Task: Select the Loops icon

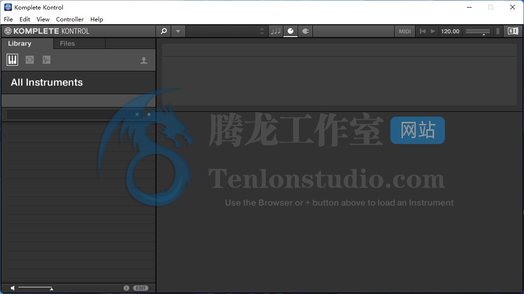Action: click(30, 60)
